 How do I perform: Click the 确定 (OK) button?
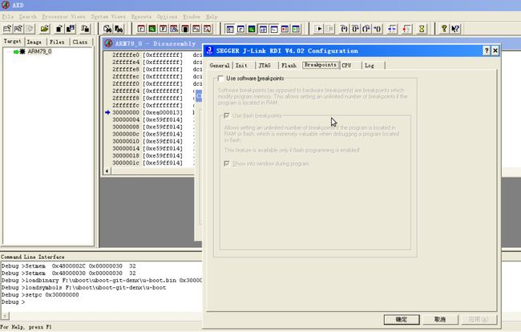tap(402, 319)
